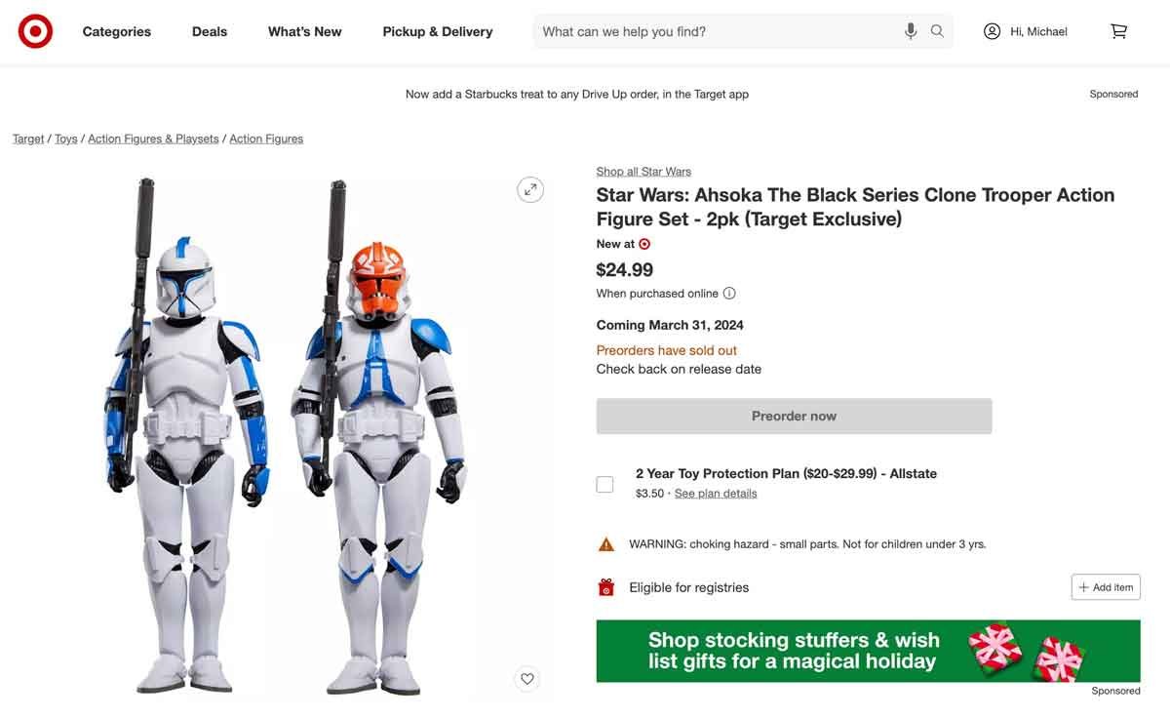
Task: Navigate to Toys via the breadcrumb
Action: [x=65, y=138]
